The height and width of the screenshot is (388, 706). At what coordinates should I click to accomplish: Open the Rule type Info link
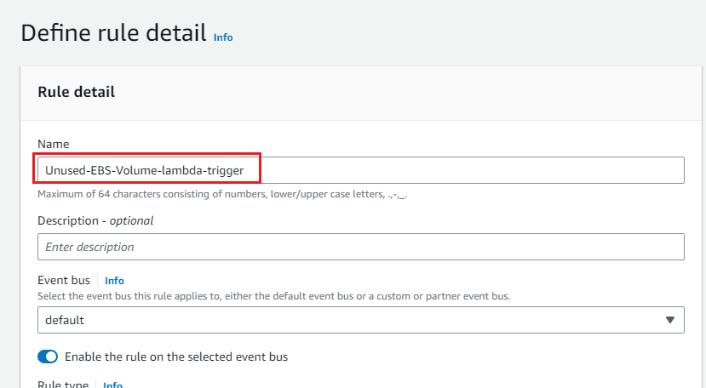click(112, 385)
